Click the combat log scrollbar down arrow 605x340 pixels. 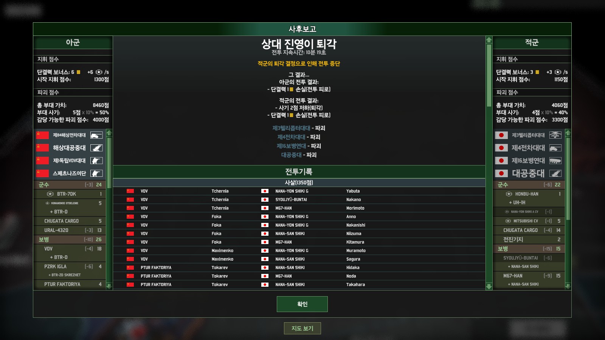click(489, 287)
